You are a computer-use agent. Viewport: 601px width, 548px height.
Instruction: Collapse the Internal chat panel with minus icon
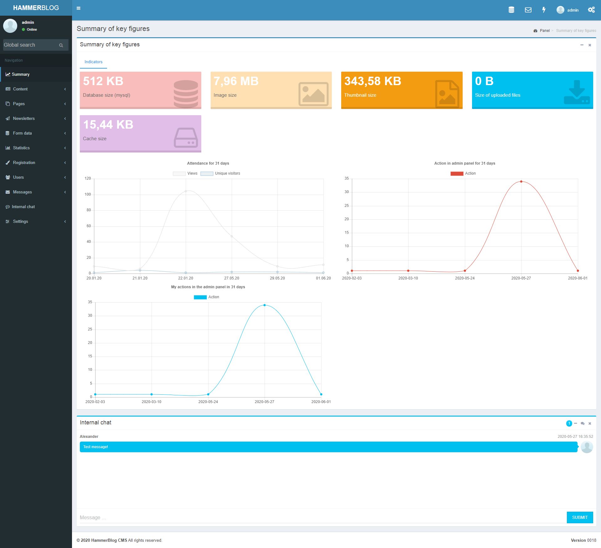[x=575, y=423]
